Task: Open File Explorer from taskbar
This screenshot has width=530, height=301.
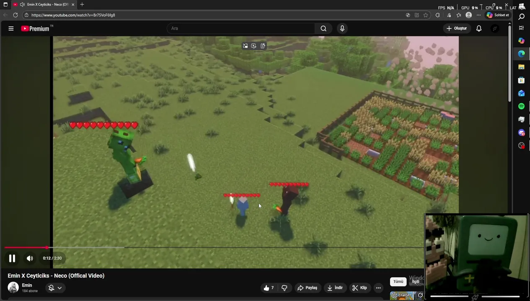Action: coord(521,67)
